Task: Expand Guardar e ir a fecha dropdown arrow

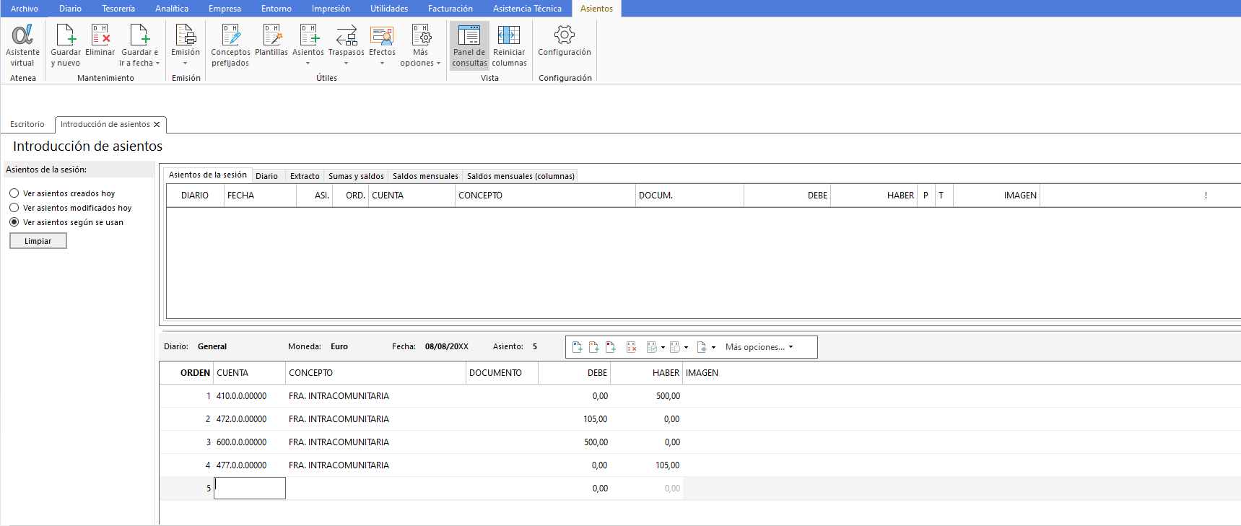Action: coord(157,63)
